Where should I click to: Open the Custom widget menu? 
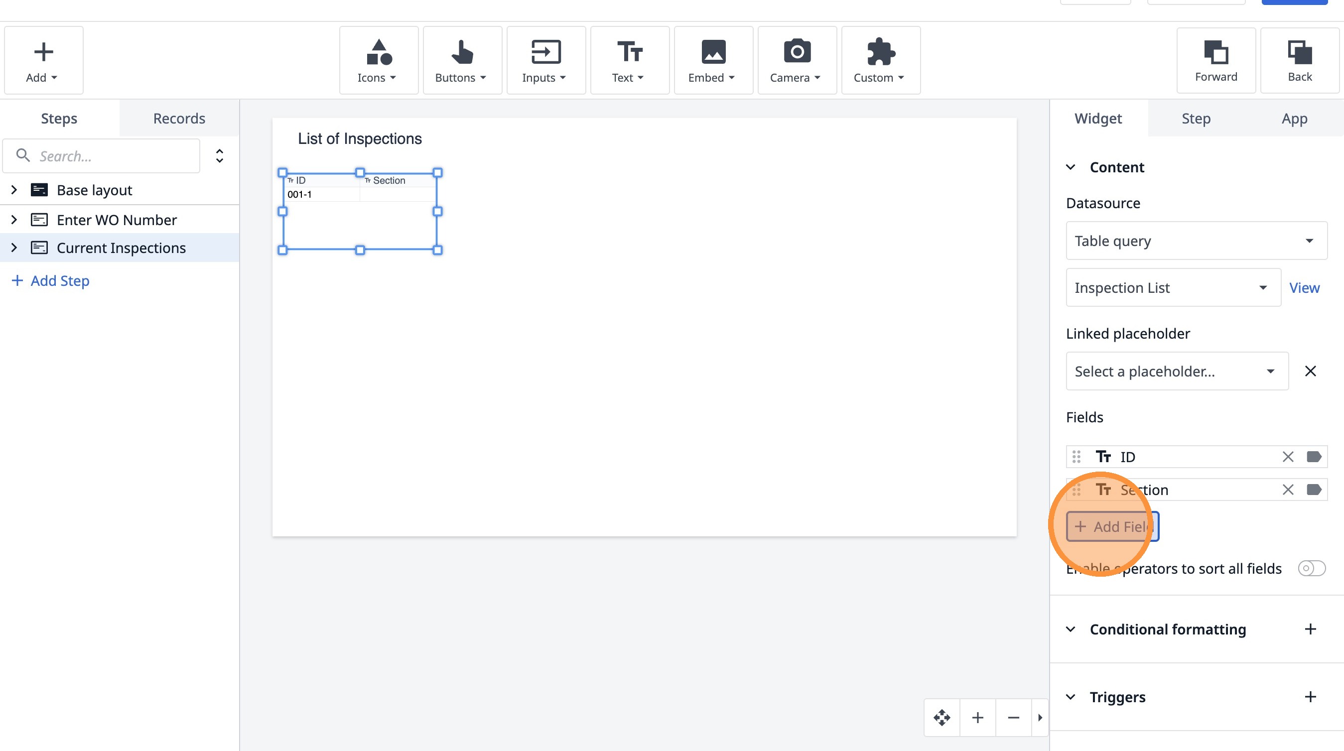click(x=880, y=60)
